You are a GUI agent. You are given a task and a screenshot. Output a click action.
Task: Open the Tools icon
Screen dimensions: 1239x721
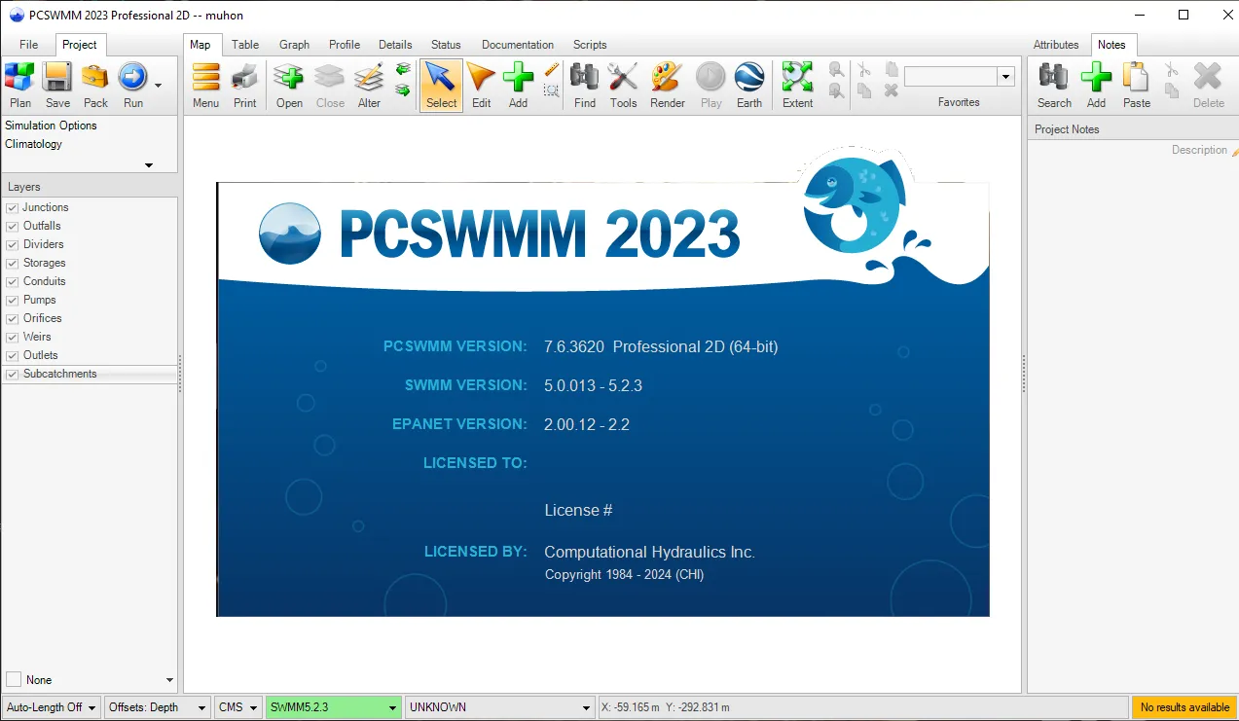pos(623,86)
